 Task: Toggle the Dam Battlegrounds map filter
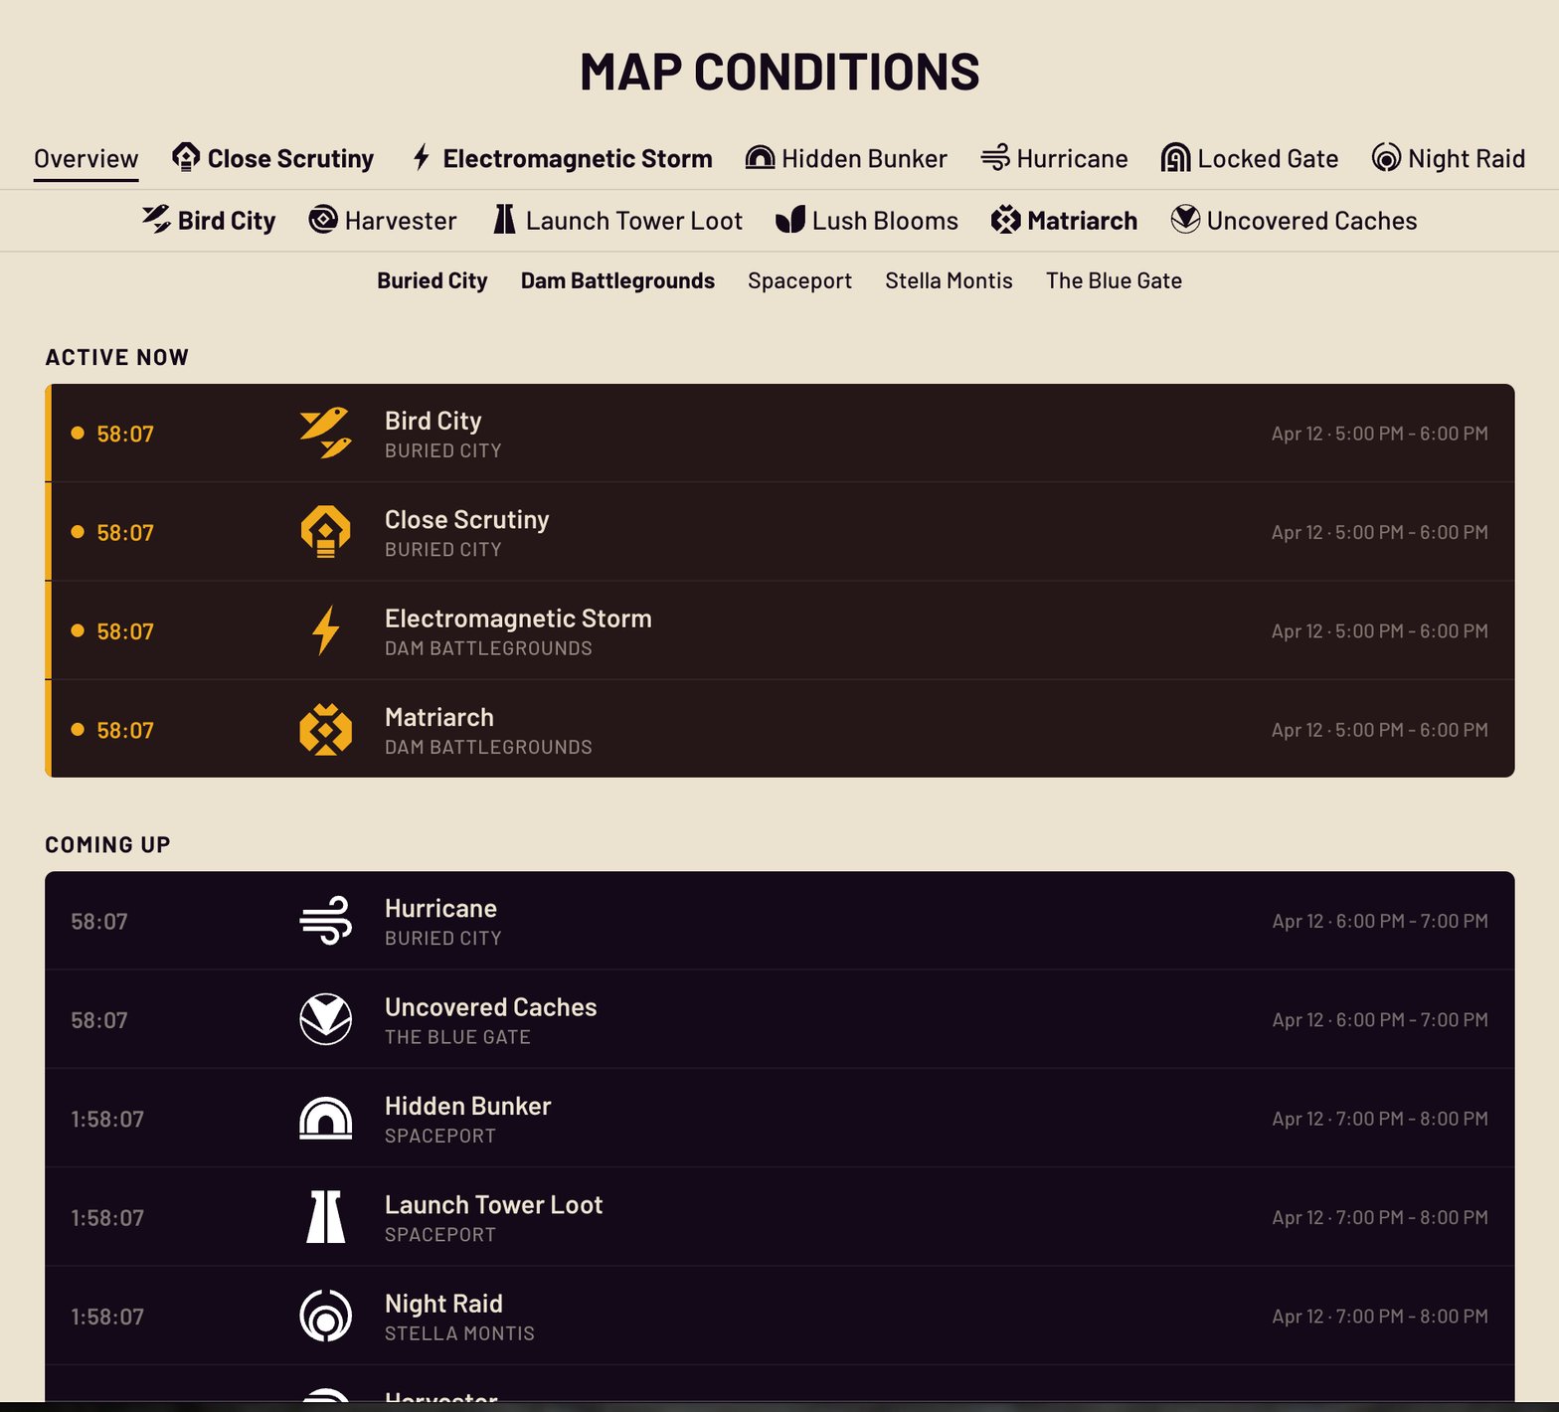(617, 281)
